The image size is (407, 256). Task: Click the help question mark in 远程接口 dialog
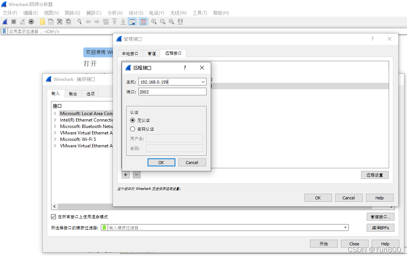[185, 68]
